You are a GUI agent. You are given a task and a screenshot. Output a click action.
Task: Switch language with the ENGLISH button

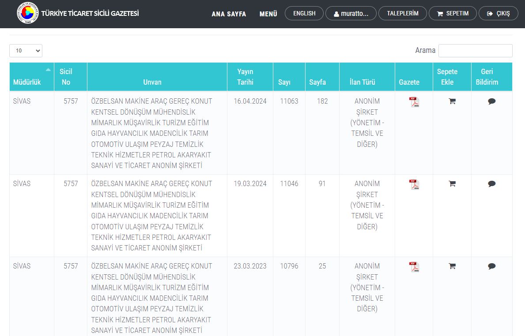click(304, 14)
